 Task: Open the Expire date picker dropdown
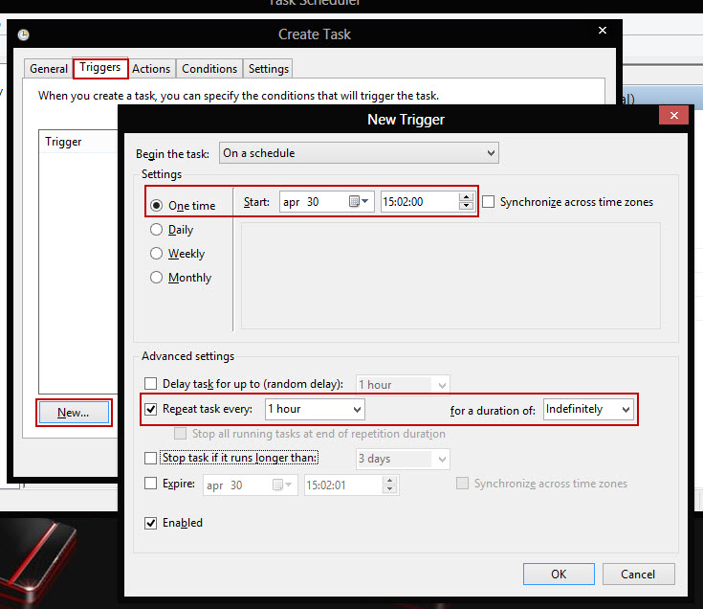click(282, 485)
